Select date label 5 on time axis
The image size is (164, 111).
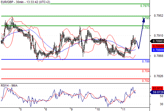[21, 109]
